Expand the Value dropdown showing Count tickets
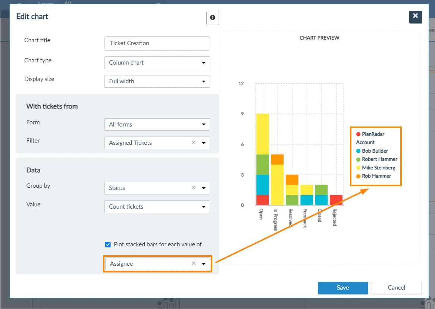The height and width of the screenshot is (309, 435). (x=157, y=206)
